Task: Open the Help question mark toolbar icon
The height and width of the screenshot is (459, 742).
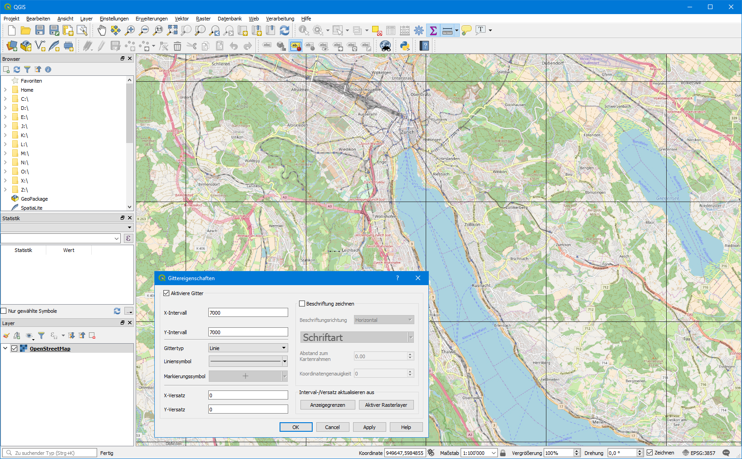Action: click(x=424, y=45)
